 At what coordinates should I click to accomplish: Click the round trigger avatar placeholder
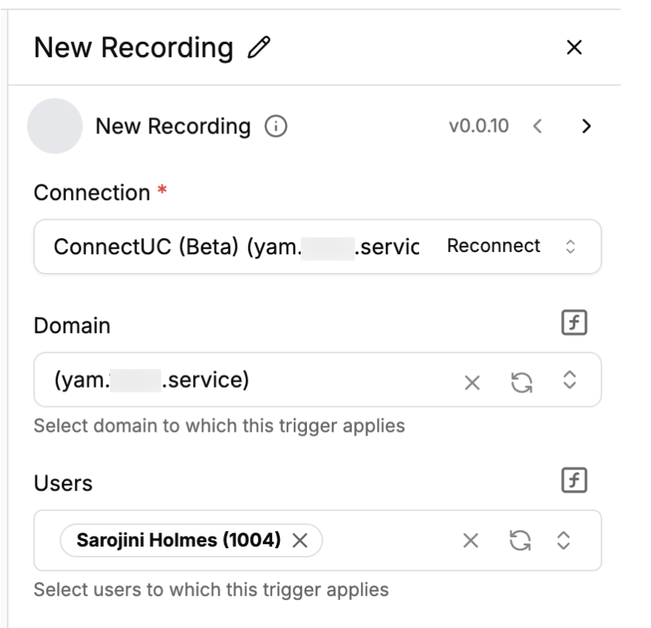pyautogui.click(x=55, y=126)
